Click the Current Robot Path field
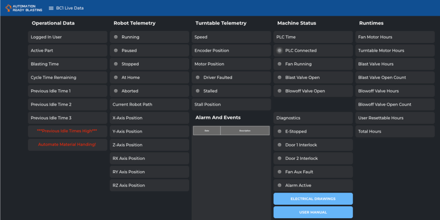 click(x=149, y=104)
